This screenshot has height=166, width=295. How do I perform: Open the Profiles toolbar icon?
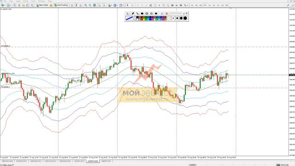[8, 5]
